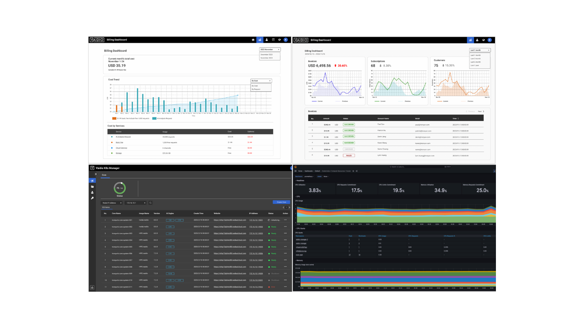
Task: Open action menu for core system 001
Action: (285, 220)
